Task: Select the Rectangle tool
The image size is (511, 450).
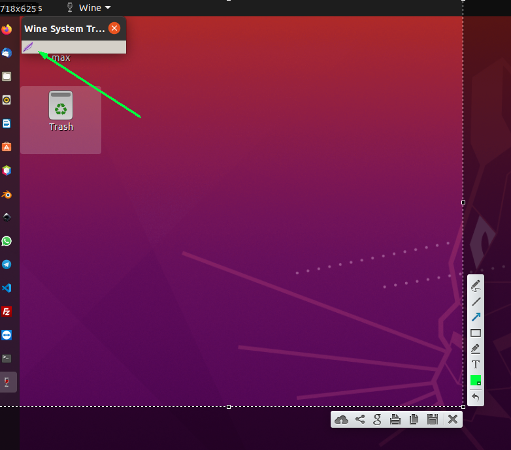Action: (476, 333)
